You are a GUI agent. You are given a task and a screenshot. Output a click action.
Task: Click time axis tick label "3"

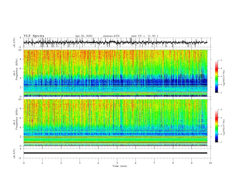[80, 163]
